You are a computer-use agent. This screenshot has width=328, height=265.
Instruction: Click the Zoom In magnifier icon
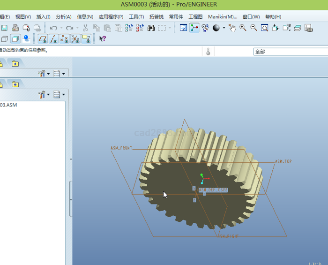(x=243, y=28)
